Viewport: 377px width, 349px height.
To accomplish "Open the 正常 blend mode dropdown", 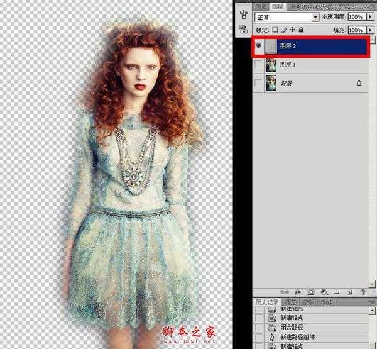I will [x=315, y=19].
